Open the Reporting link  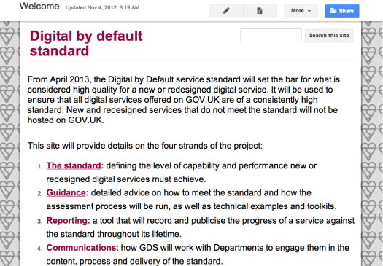pos(66,220)
